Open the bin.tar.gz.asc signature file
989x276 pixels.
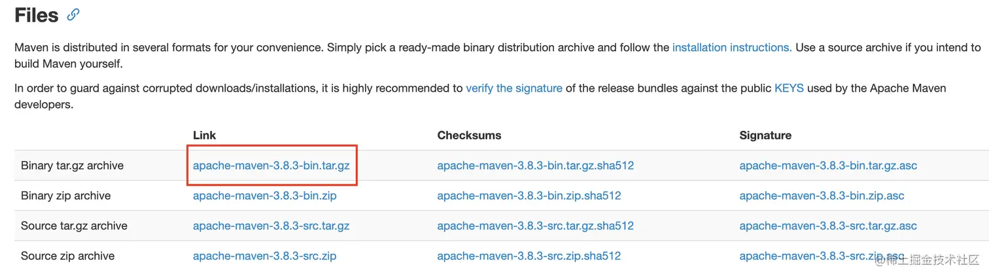[828, 165]
